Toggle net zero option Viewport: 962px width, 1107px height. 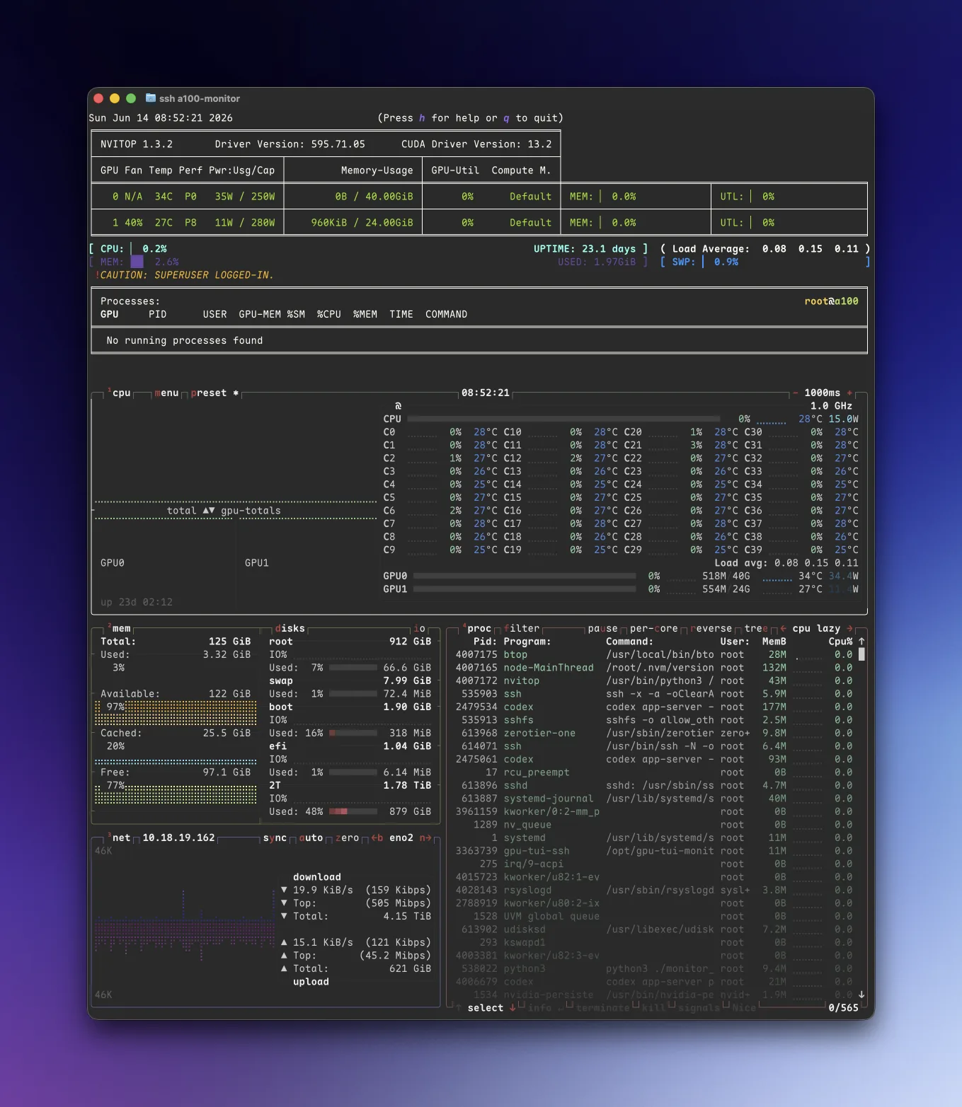pos(347,838)
